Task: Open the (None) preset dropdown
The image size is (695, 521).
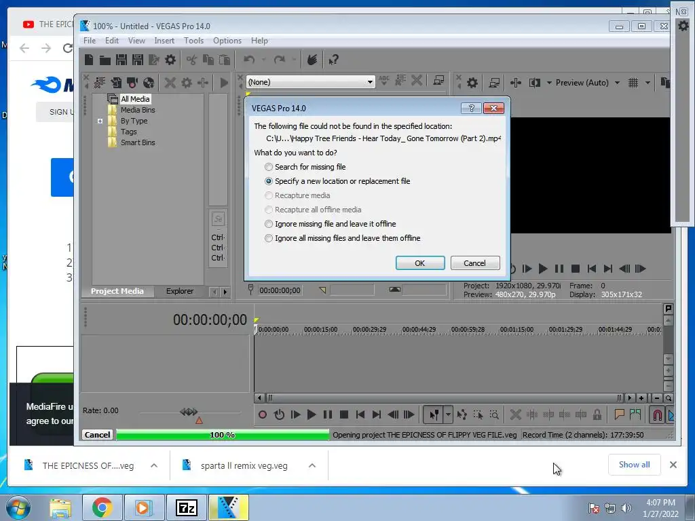Action: point(310,82)
